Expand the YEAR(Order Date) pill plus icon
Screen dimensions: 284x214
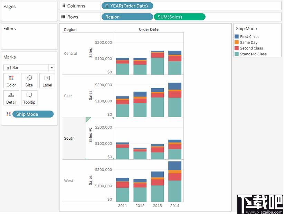107,6
